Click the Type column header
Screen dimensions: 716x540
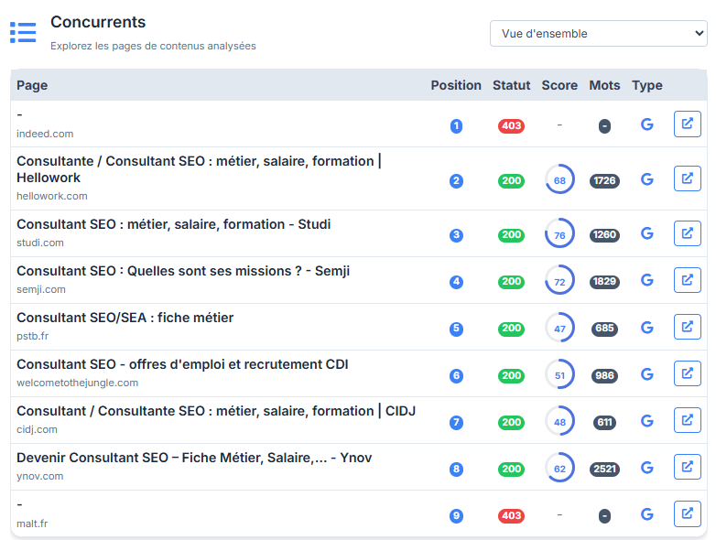(647, 85)
